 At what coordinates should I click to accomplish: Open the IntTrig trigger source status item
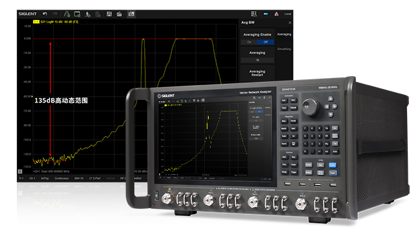click(x=45, y=178)
